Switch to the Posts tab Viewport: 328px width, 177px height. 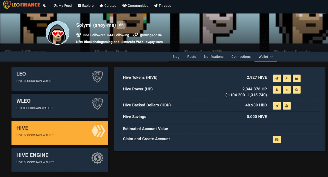point(192,57)
